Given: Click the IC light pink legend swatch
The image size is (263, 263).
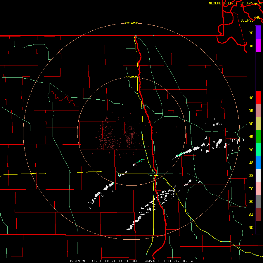Looking at the screenshot, I should click(258, 188).
